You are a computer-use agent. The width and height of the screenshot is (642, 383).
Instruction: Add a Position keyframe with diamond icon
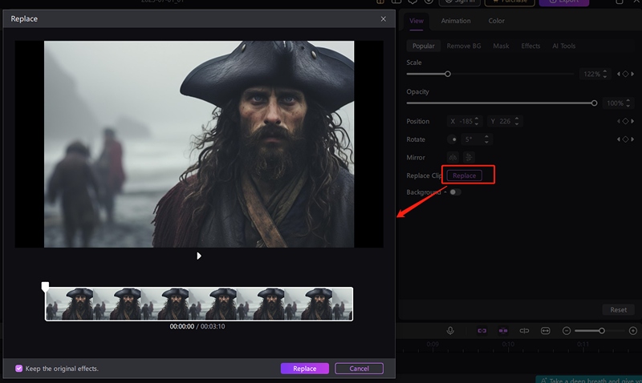625,122
